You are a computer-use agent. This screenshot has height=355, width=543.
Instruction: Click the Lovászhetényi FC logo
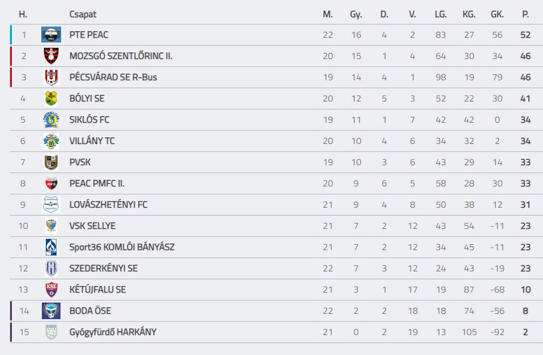click(x=51, y=204)
